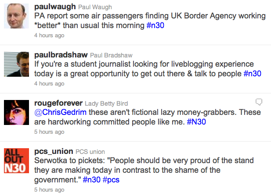This screenshot has height=196, width=271.
Task: Open the paulwaugh username link
Action: 54,7
